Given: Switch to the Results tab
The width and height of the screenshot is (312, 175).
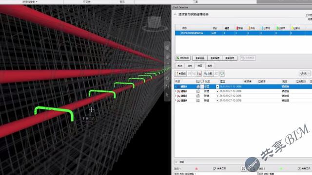Looking at the screenshot, I should (200, 66).
